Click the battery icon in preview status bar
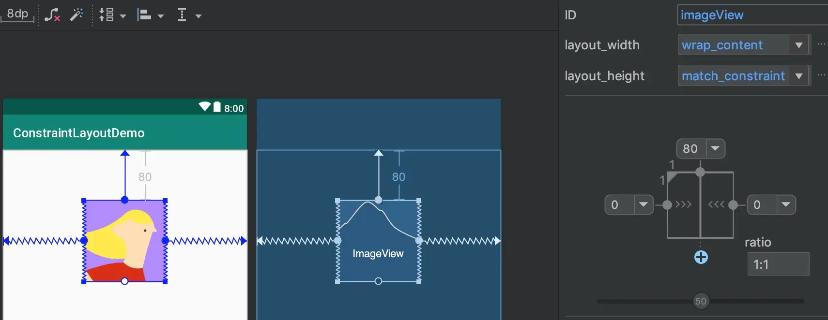This screenshot has height=320, width=828. 217,107
